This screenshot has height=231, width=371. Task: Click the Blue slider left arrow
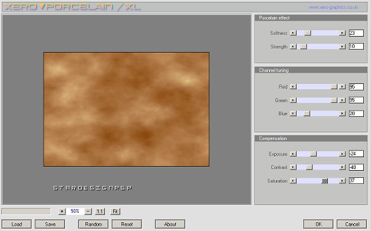click(293, 113)
